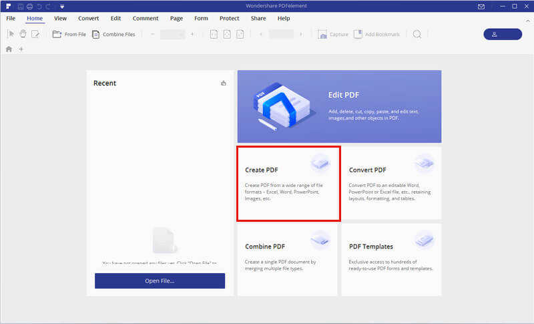Click Combine Files button
This screenshot has height=324, width=534.
[x=113, y=34]
